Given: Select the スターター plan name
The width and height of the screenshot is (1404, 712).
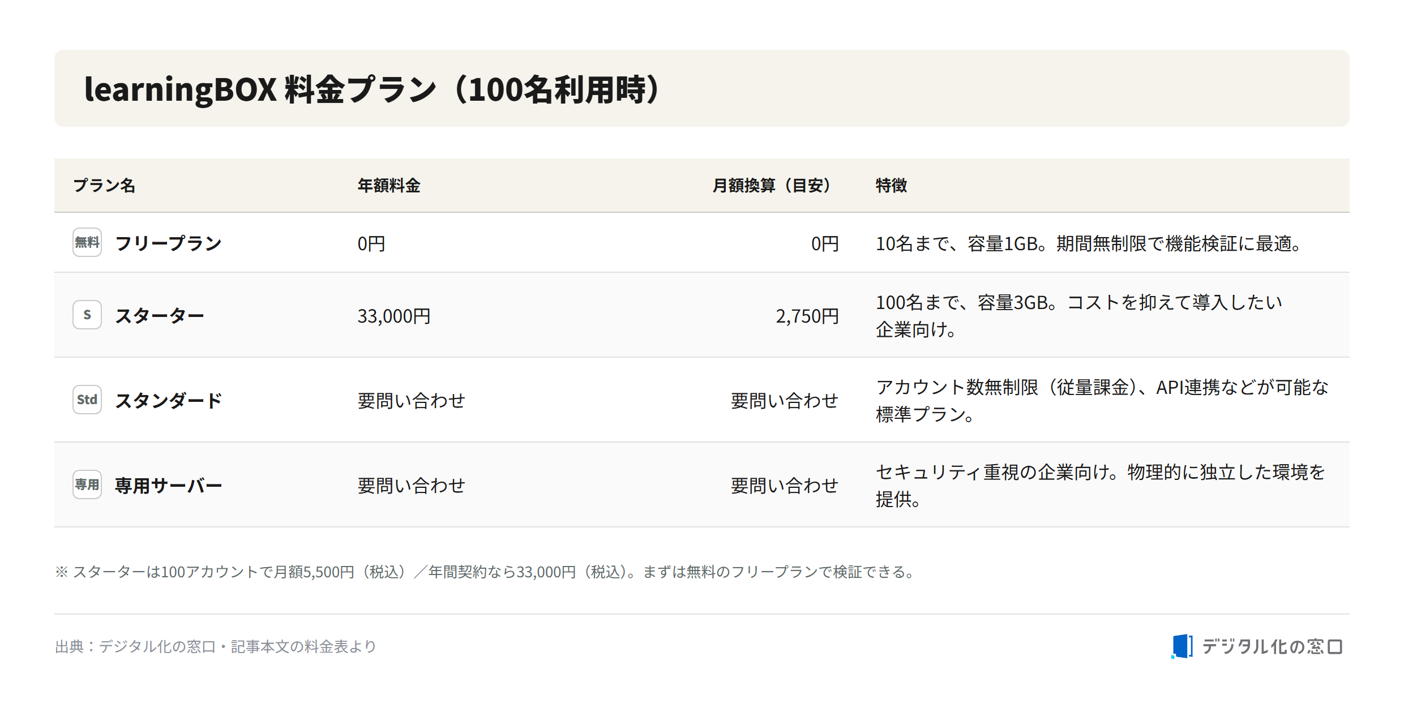Looking at the screenshot, I should tap(160, 316).
